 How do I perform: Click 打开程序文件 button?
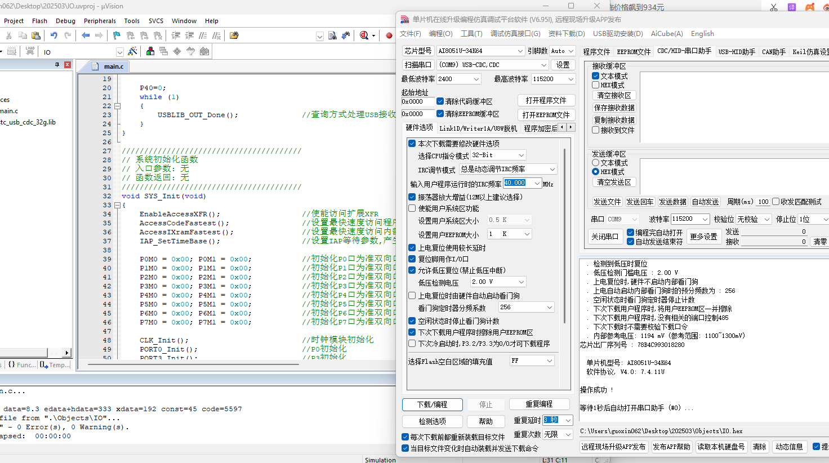click(x=546, y=100)
